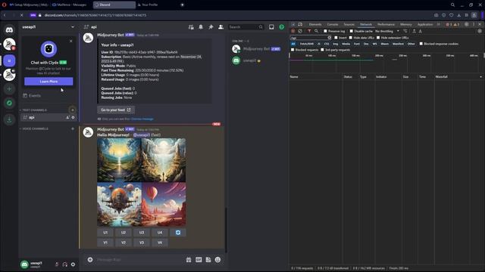
Task: Click the Download Apps icon in server list
Action: pyautogui.click(x=9, y=119)
